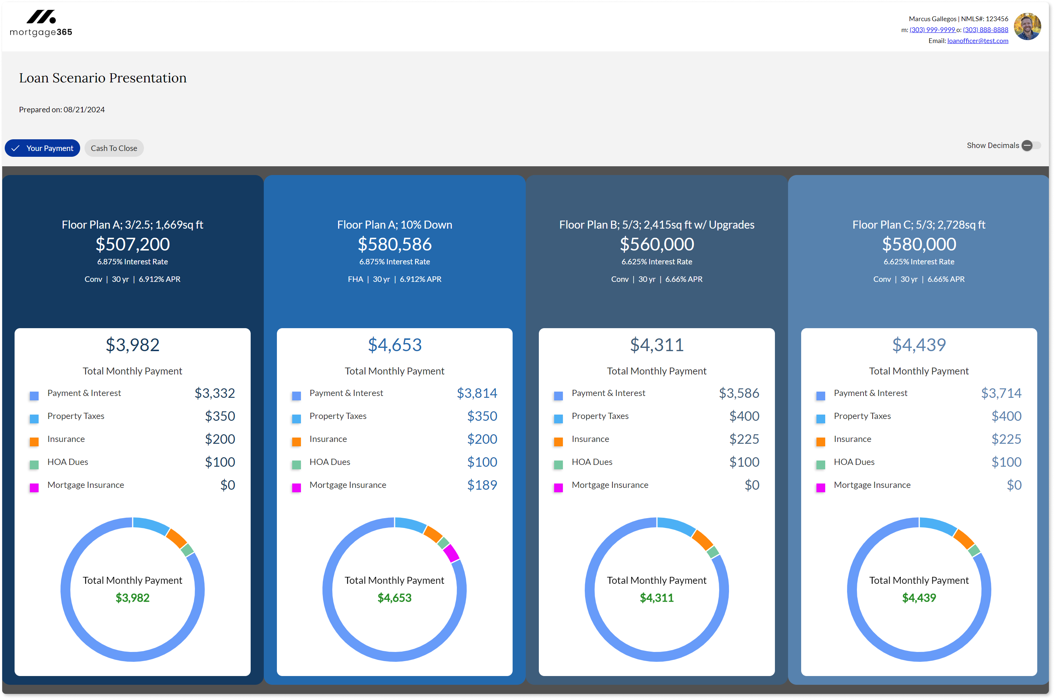The width and height of the screenshot is (1054, 699).
Task: Click Mortgage Insurance $189 amount
Action: pos(482,485)
